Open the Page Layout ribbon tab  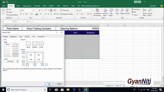tap(27, 6)
